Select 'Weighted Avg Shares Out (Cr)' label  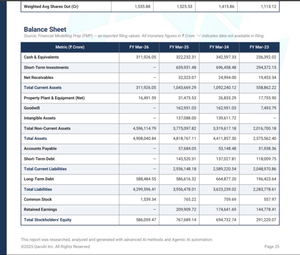point(51,7)
